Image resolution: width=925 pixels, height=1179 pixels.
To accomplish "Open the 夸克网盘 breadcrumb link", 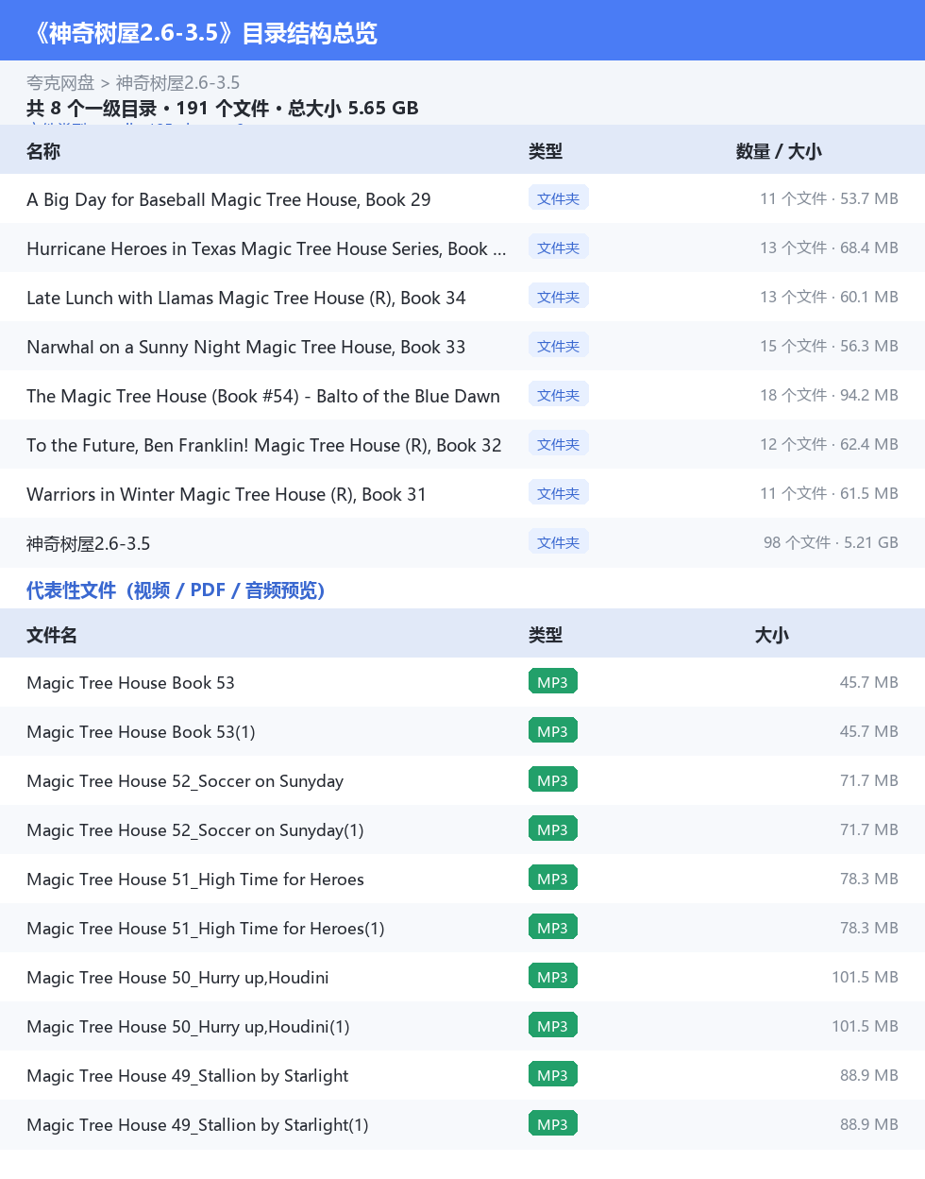I will coord(60,83).
